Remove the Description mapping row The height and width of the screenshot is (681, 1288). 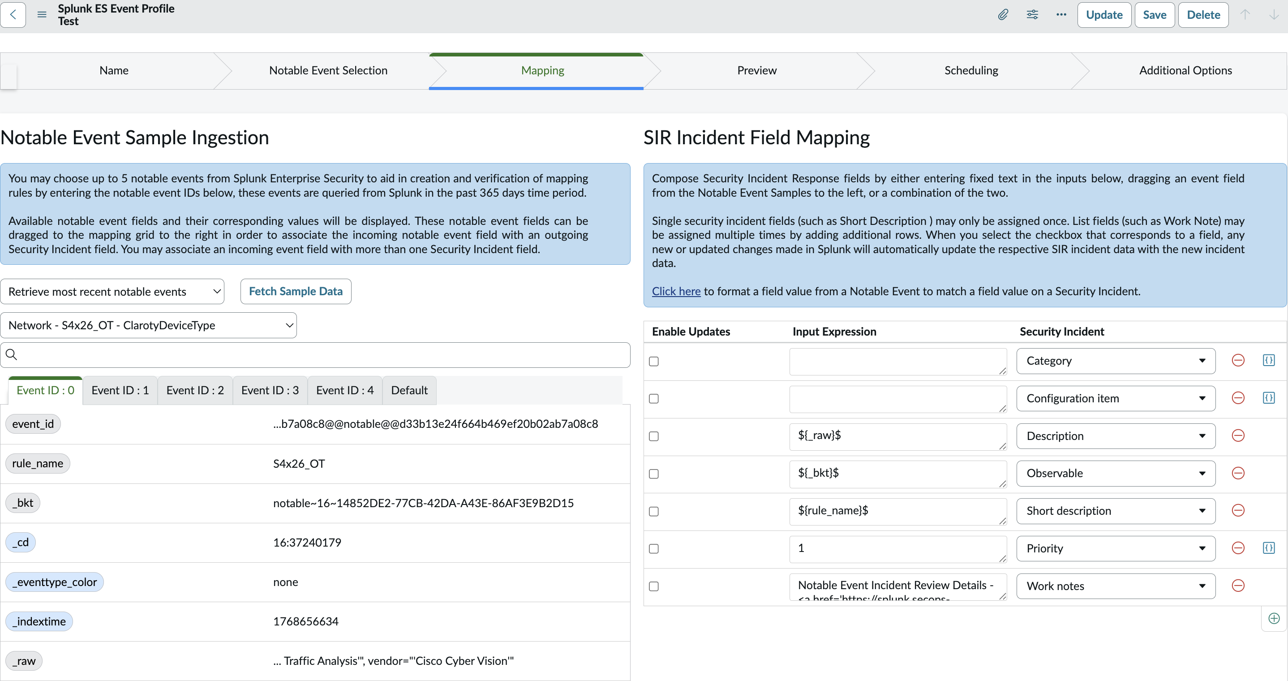[x=1238, y=435]
